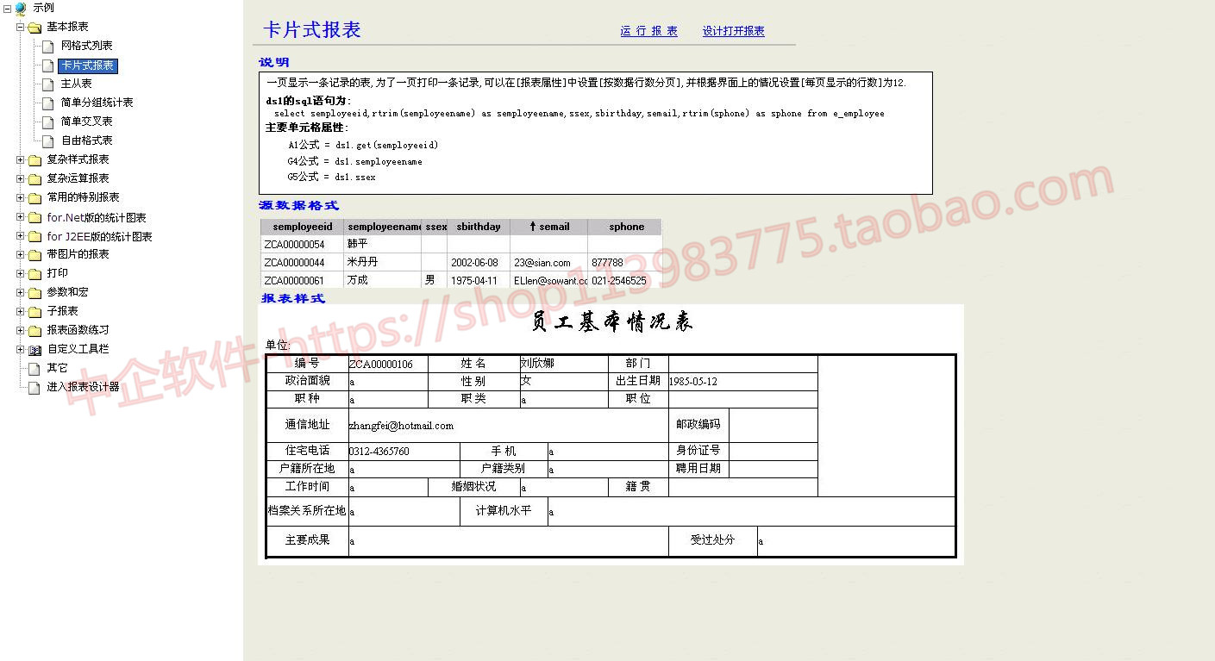Image resolution: width=1215 pixels, height=661 pixels.
Task: Open the 运行报表 link
Action: click(648, 31)
